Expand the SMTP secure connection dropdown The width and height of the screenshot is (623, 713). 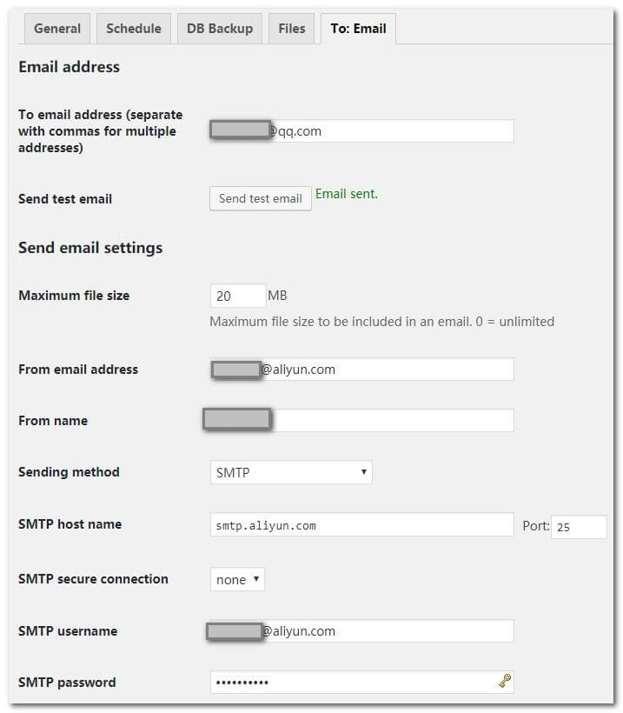[x=237, y=579]
